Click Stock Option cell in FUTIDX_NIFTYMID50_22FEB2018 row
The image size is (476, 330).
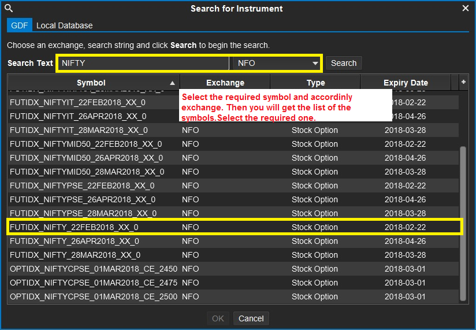tap(315, 144)
